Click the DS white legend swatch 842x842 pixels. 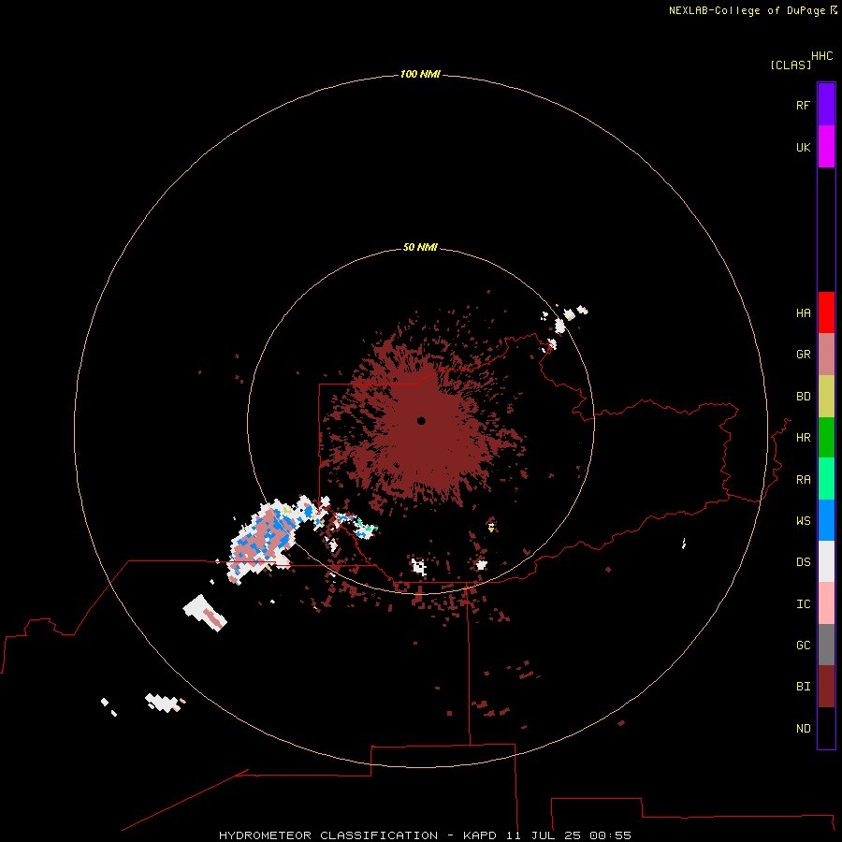click(x=826, y=561)
